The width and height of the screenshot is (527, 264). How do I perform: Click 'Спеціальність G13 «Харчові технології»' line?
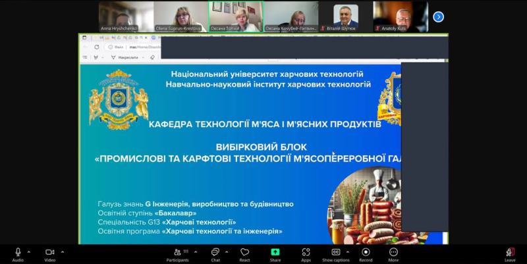click(167, 222)
